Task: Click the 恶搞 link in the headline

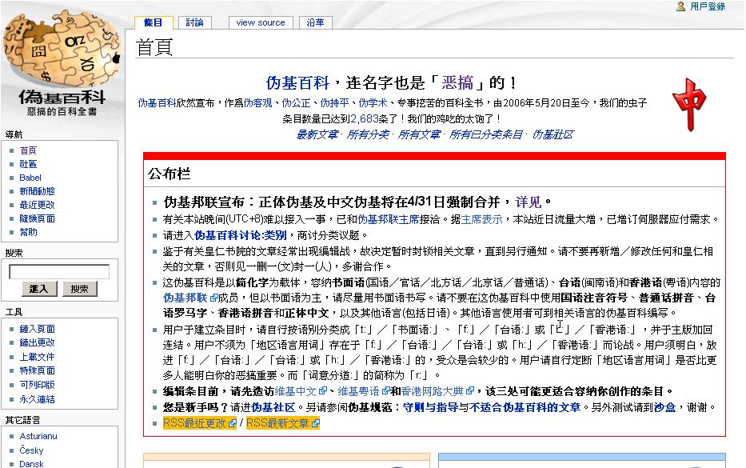Action: (x=457, y=83)
